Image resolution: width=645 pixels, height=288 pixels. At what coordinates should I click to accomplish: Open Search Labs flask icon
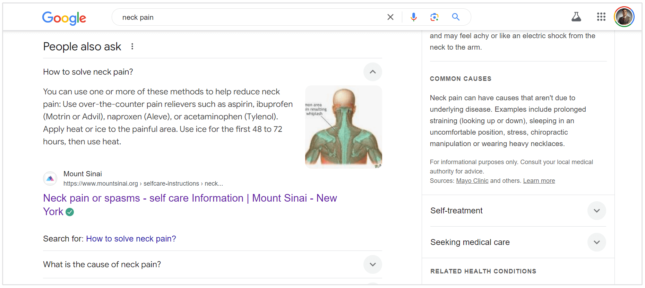point(576,17)
